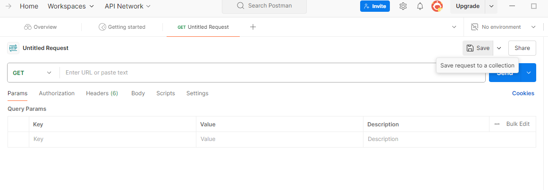Open the Upgrade options chevron
This screenshot has height=190, width=548.
coord(491,6)
